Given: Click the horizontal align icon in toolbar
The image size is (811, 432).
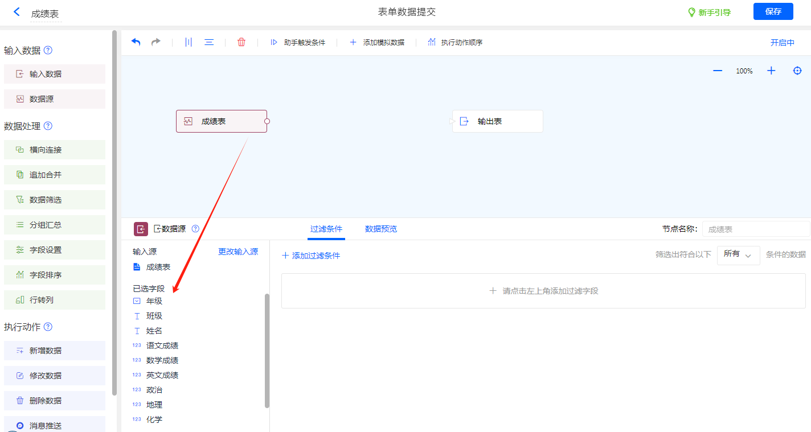Looking at the screenshot, I should click(209, 42).
